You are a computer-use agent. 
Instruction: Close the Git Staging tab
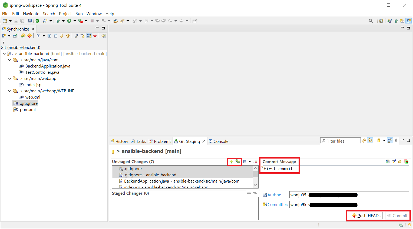coord(204,141)
